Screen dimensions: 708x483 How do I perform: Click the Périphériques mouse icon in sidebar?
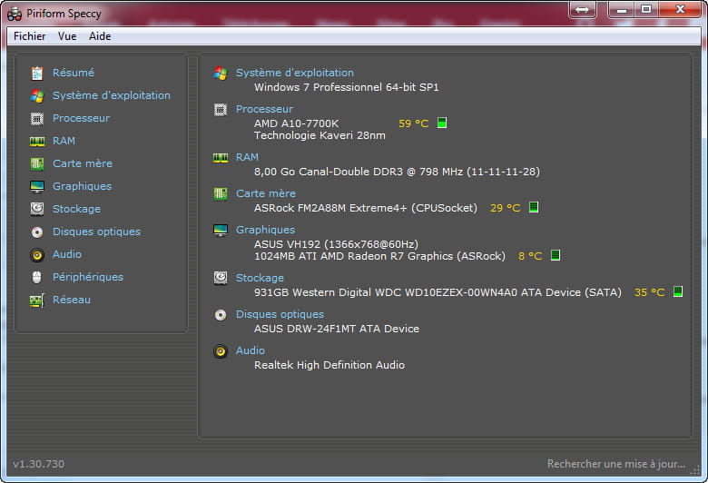(37, 277)
